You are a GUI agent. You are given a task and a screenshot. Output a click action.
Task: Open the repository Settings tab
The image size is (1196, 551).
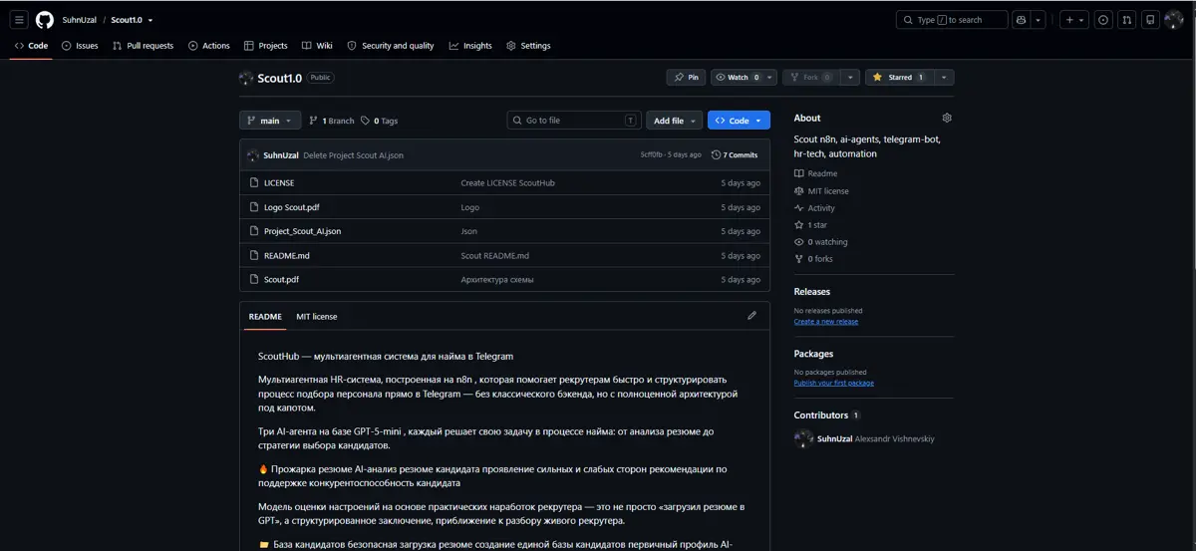528,46
